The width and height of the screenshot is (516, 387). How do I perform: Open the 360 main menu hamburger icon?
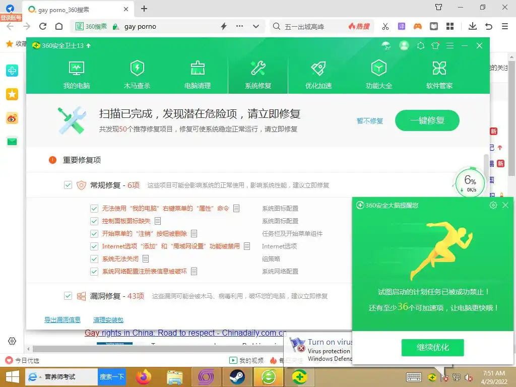[x=450, y=45]
